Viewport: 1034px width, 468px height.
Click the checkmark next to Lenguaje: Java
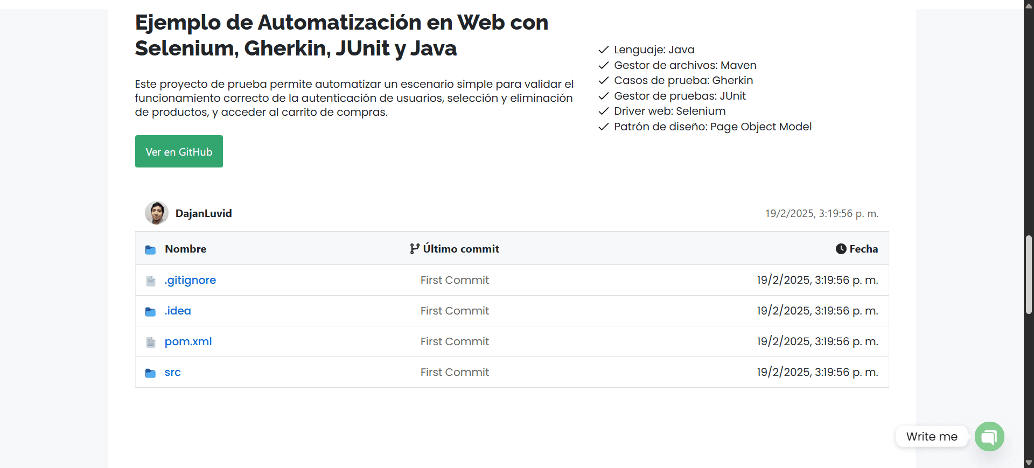point(604,50)
